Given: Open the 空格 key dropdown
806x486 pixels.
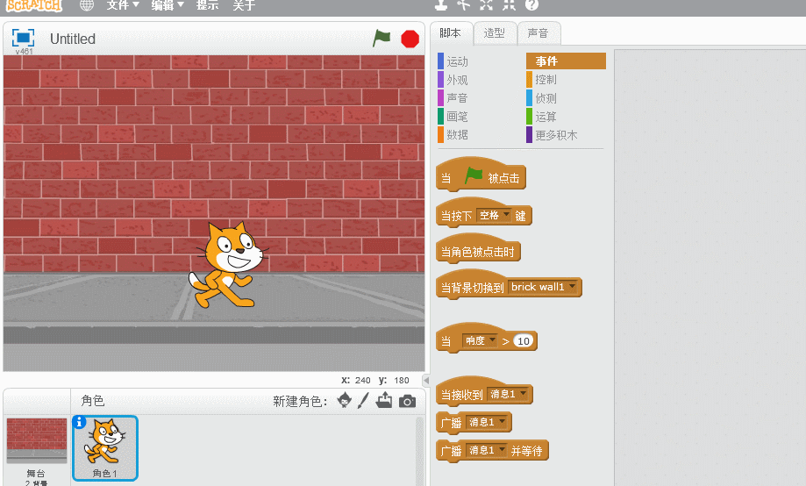Looking at the screenshot, I should [494, 216].
